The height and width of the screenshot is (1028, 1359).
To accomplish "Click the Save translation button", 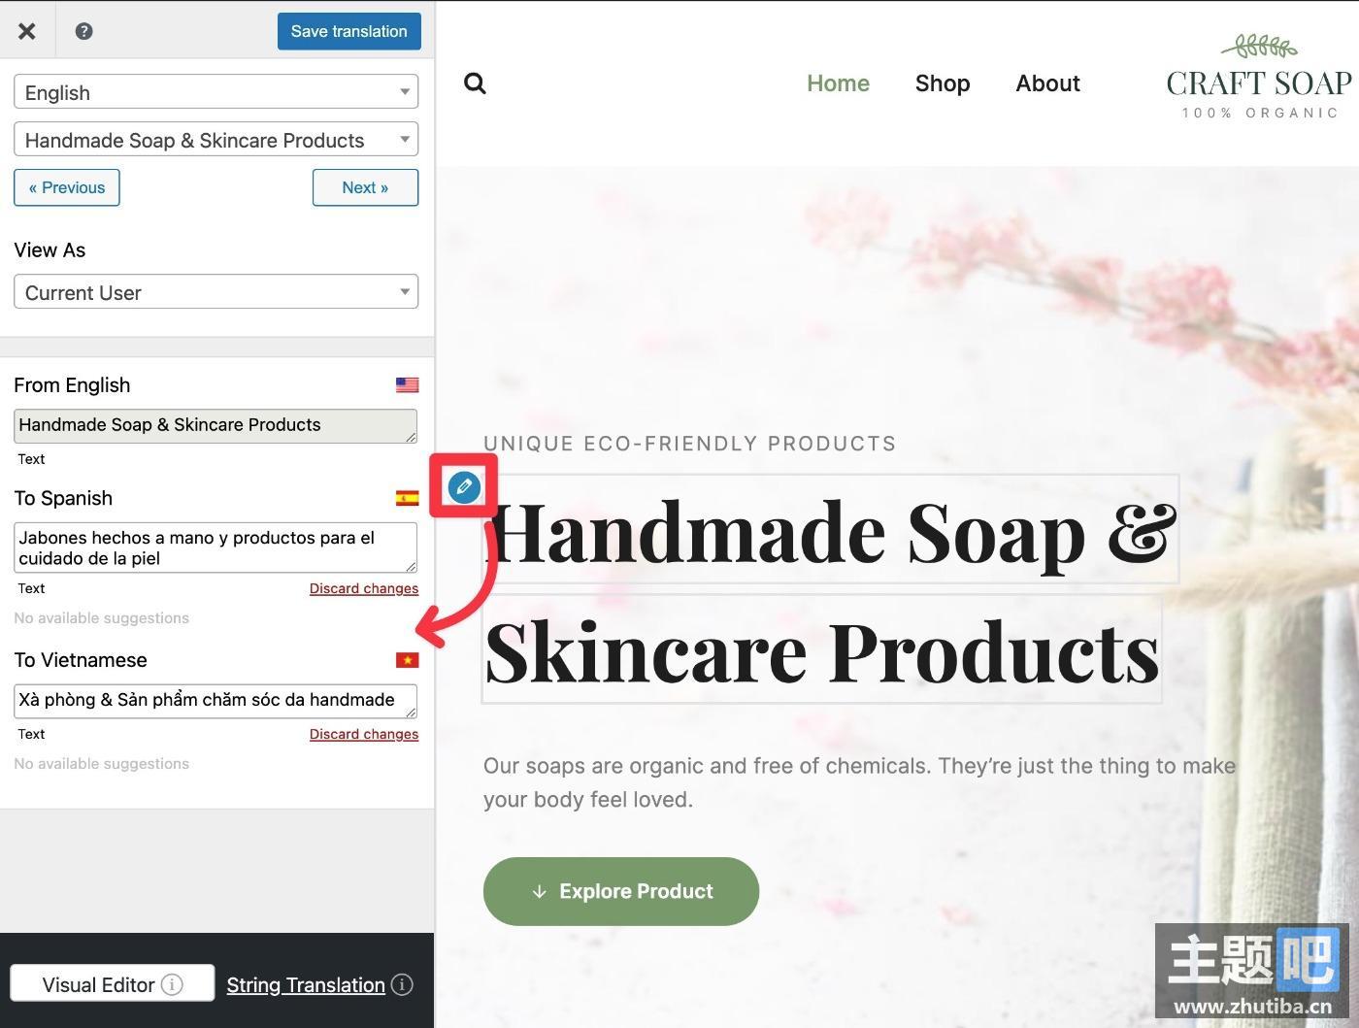I will [349, 31].
